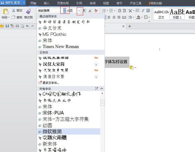
Task: Open print preview from the quick access bar
Action: 22,26
